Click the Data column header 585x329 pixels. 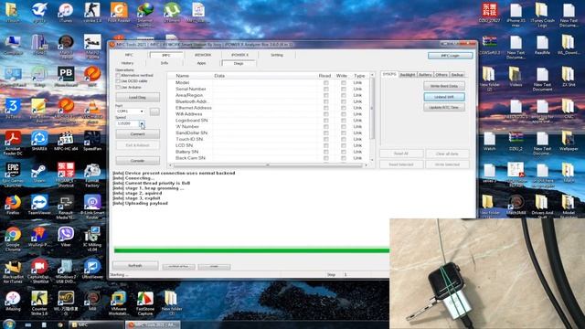[x=219, y=76]
